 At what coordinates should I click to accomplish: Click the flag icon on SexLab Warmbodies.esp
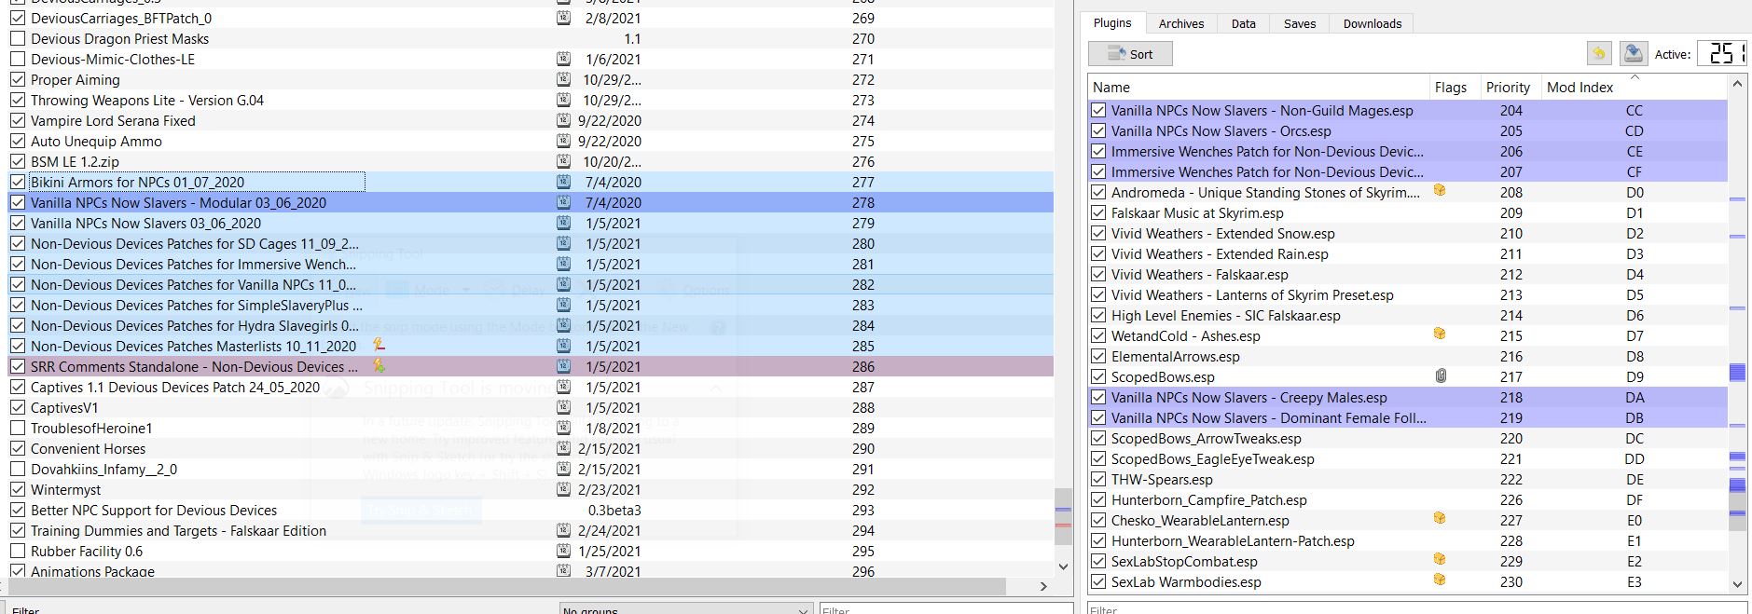coord(1440,580)
